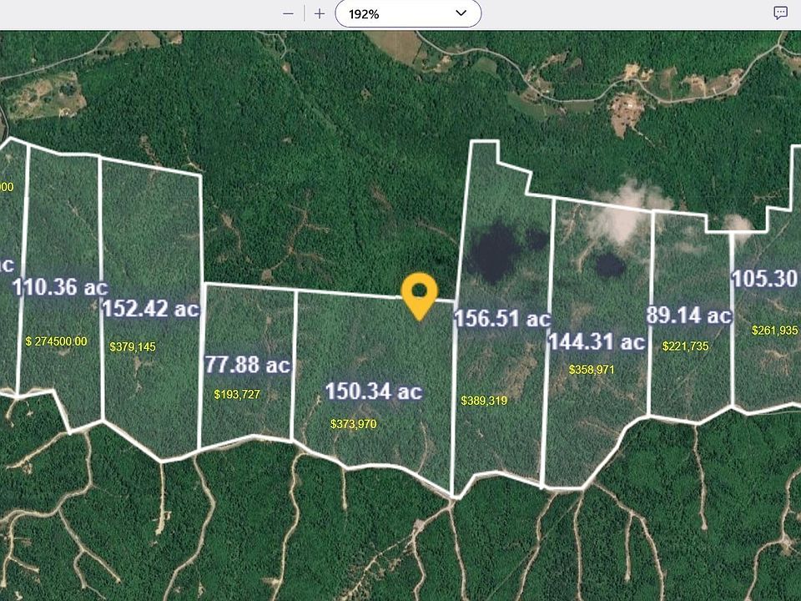The height and width of the screenshot is (601, 801).
Task: Zoom in with the plus button
Action: pos(320,13)
